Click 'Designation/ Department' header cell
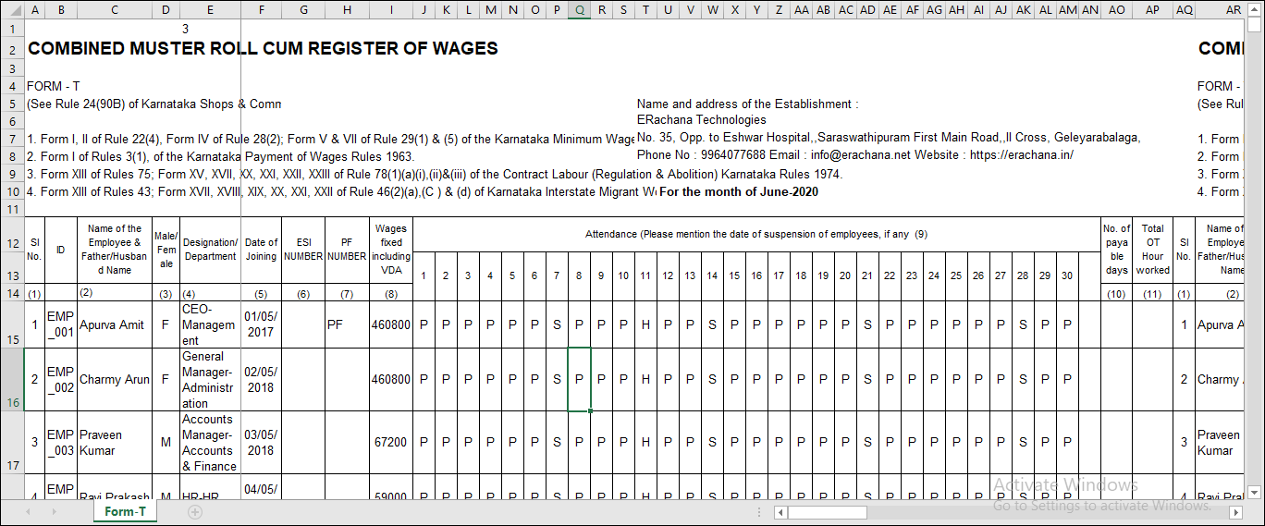The width and height of the screenshot is (1265, 526). (x=210, y=250)
